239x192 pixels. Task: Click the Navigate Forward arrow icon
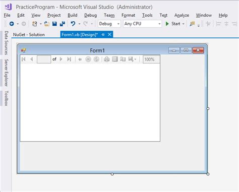24,24
